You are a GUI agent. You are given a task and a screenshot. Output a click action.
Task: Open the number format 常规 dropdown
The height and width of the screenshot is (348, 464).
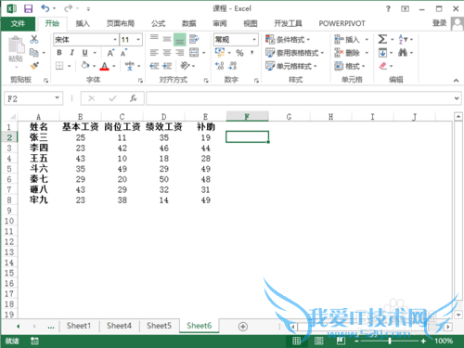[x=254, y=40]
